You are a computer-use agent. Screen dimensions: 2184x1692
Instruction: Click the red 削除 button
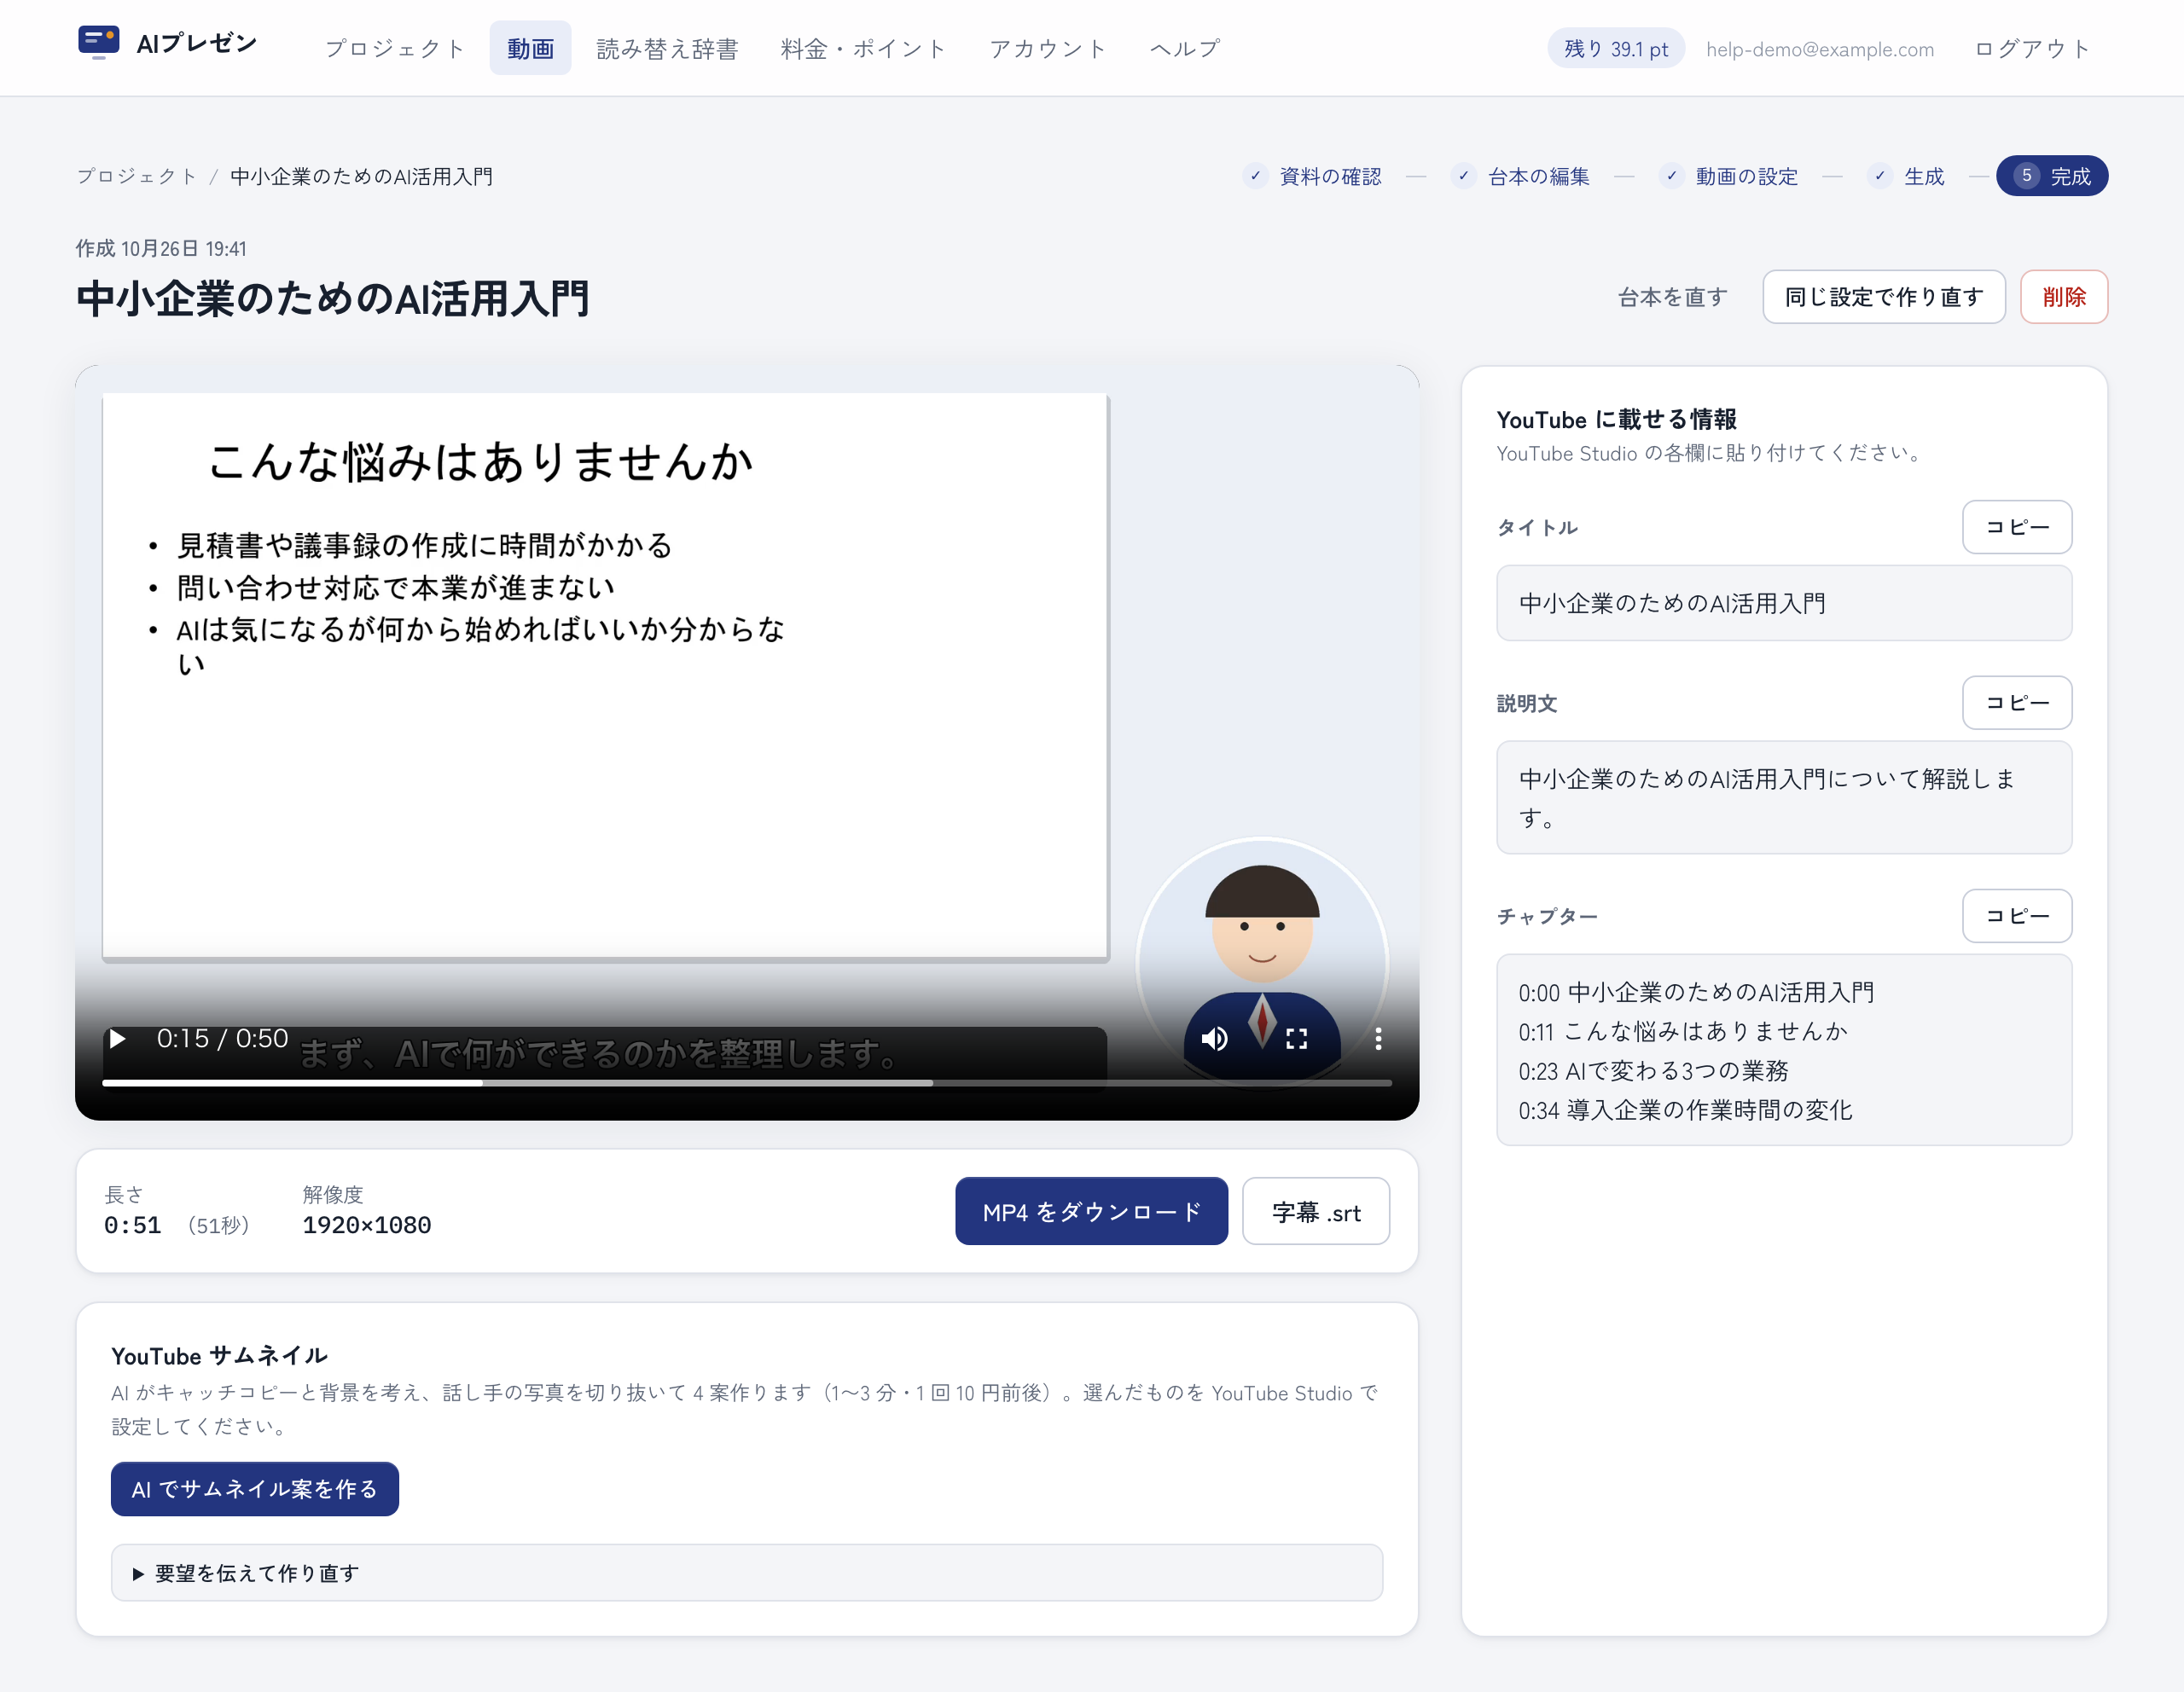point(2063,297)
